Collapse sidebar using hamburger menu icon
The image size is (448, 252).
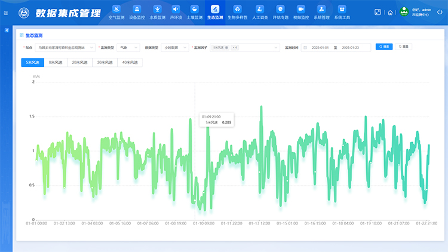click(x=6, y=12)
